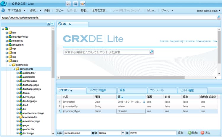The image size is (222, 137).
Task: Click the textimage component icon
Action: coord(21,133)
